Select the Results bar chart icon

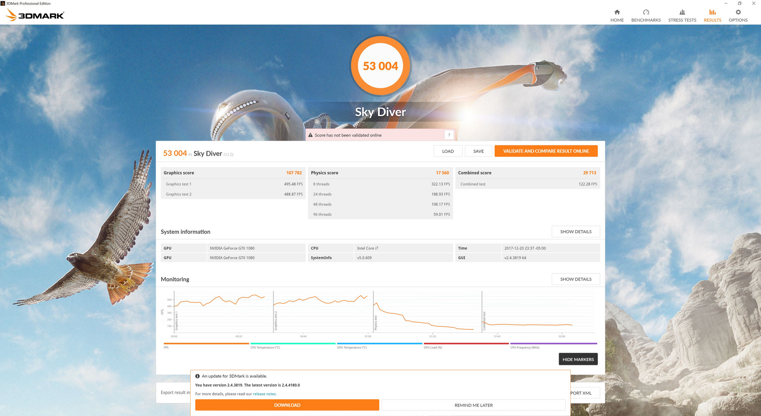pyautogui.click(x=712, y=12)
